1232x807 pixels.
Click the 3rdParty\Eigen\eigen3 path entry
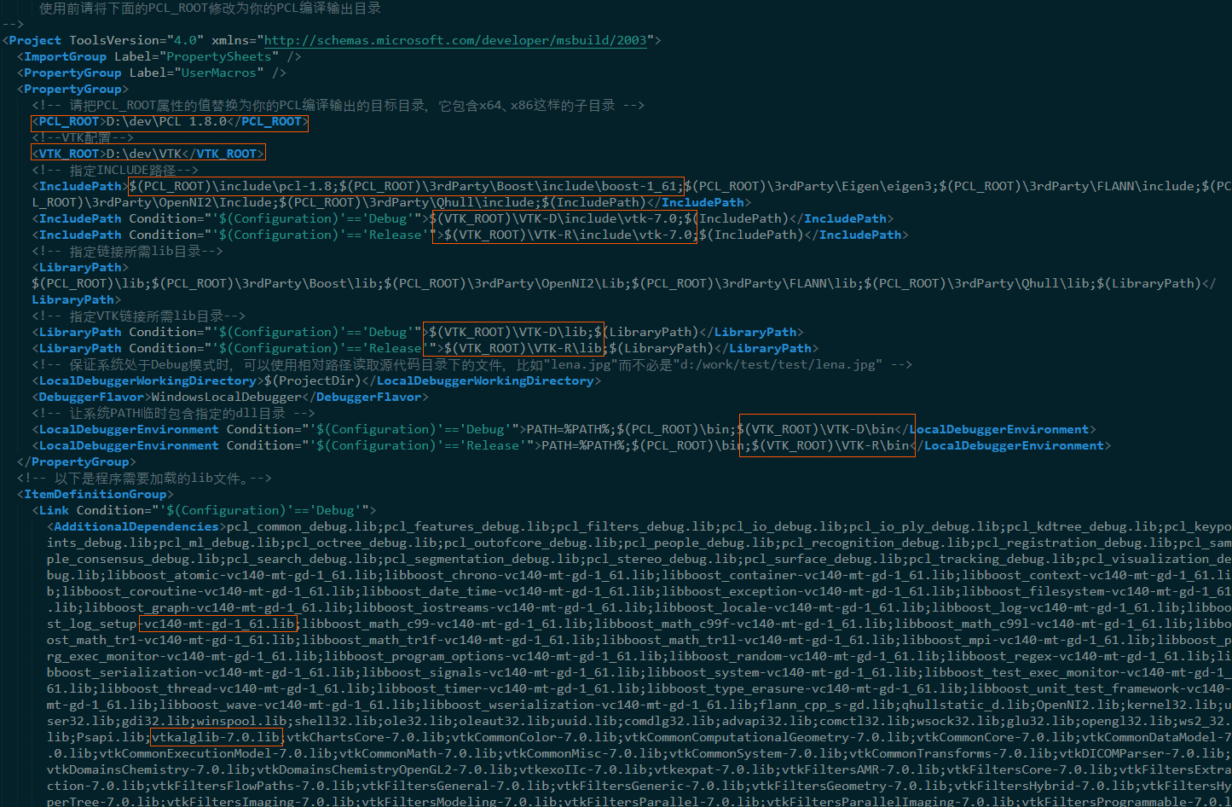click(808, 186)
